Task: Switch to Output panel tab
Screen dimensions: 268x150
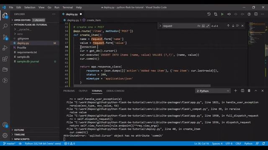Action: tap(83, 91)
